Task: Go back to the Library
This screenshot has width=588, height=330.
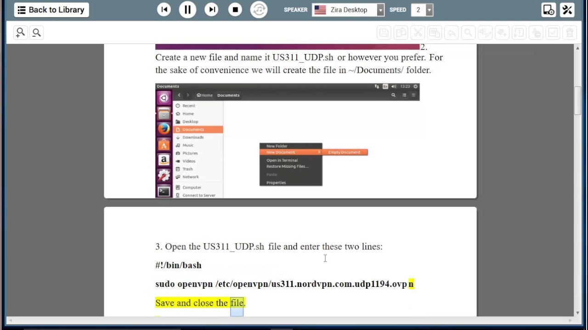Action: click(x=51, y=10)
